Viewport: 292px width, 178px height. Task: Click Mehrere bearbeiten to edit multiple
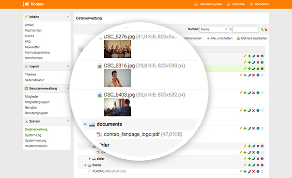[x=252, y=38]
